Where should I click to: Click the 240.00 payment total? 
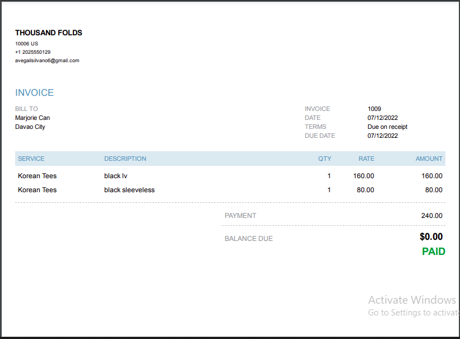tap(431, 216)
